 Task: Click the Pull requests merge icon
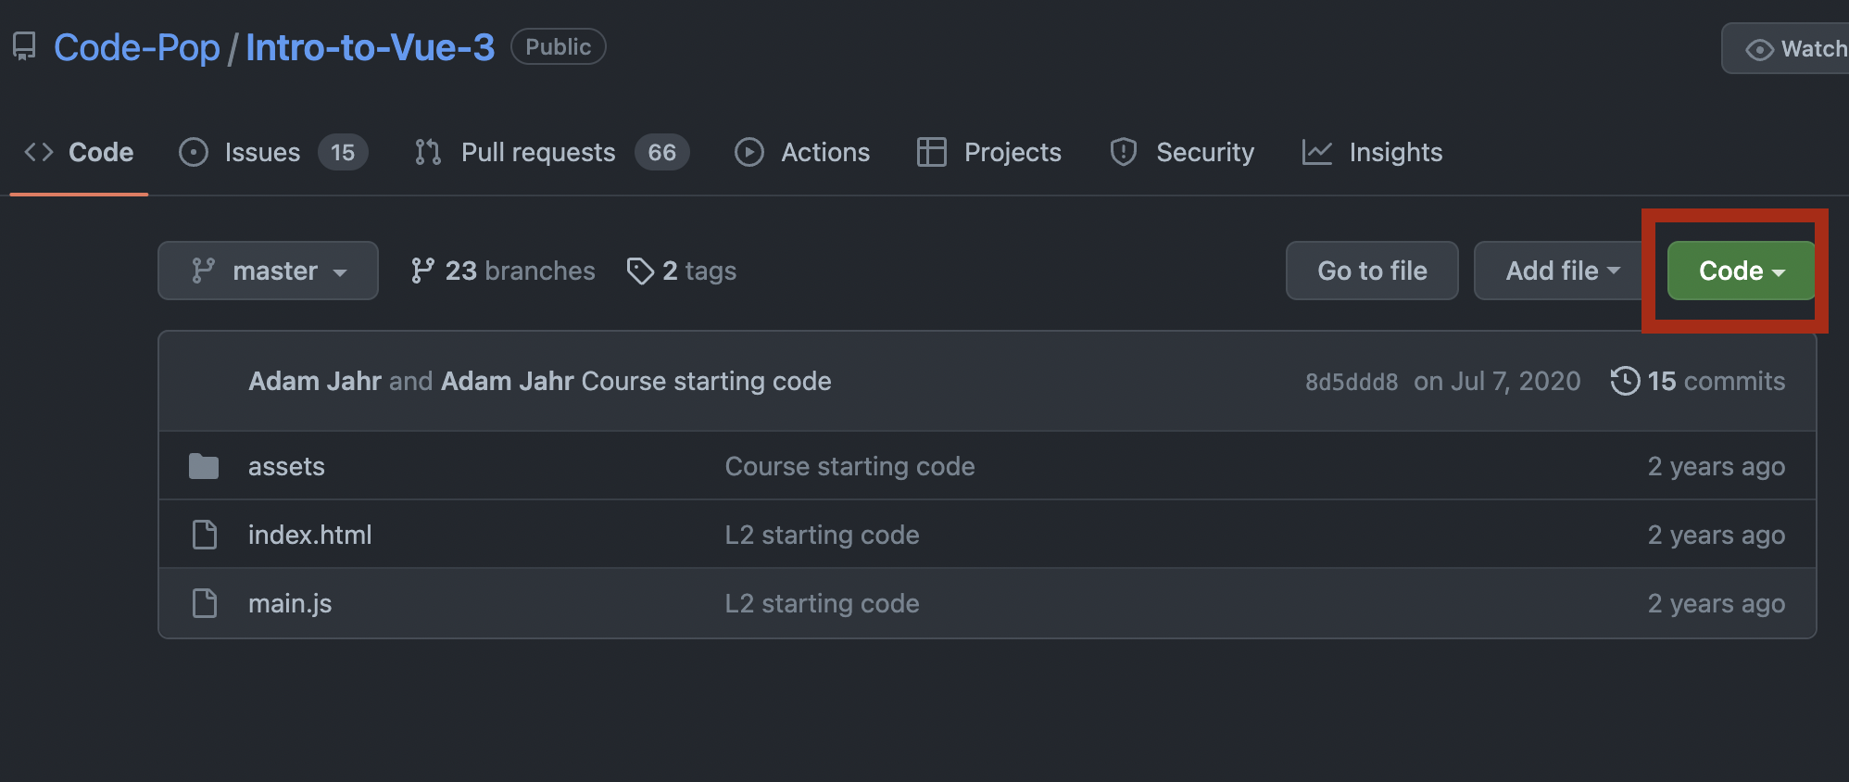428,152
